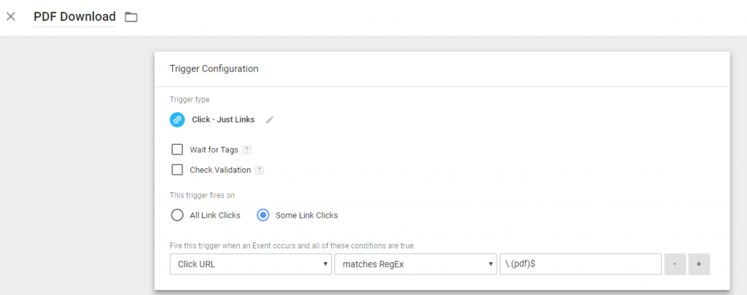This screenshot has height=295, width=747.
Task: Add a condition with plus button
Action: pos(699,264)
